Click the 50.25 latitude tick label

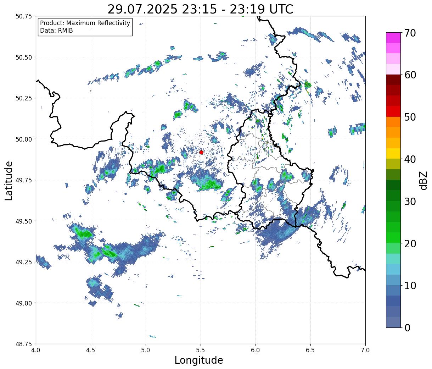[x=24, y=98]
